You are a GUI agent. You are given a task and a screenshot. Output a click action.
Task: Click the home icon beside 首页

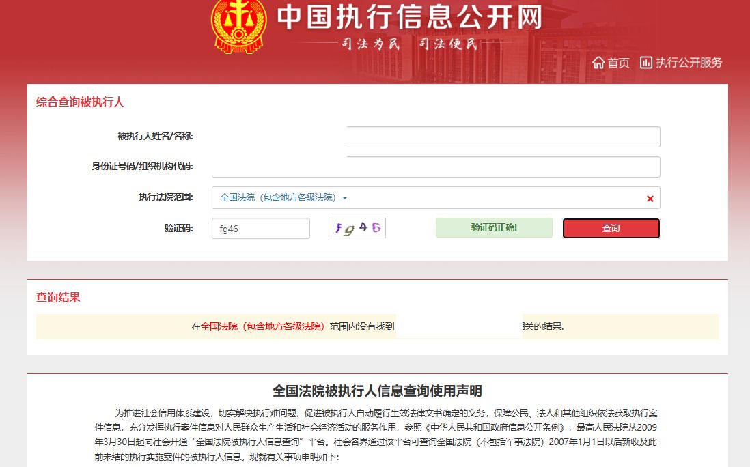click(598, 63)
